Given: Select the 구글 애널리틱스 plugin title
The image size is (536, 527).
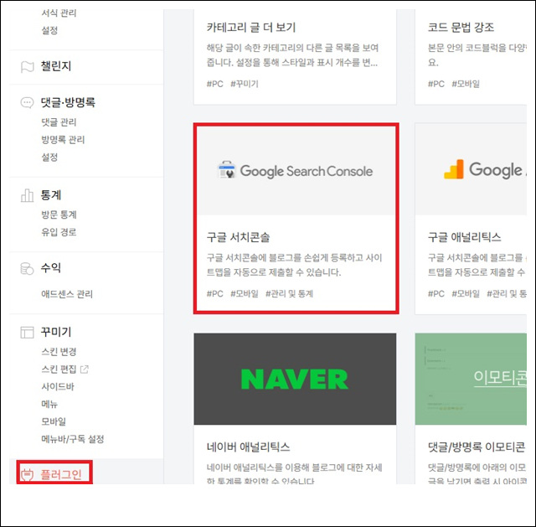Looking at the screenshot, I should click(465, 237).
